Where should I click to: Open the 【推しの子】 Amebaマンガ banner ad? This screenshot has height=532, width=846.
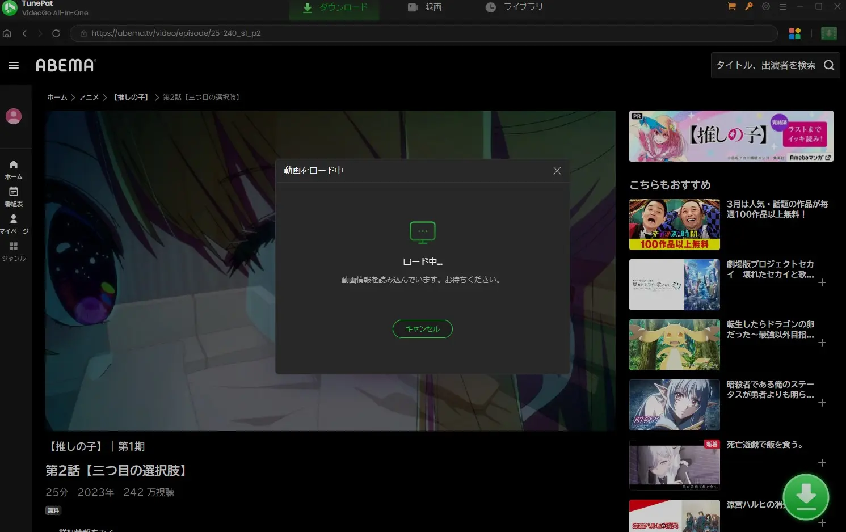[x=731, y=136]
